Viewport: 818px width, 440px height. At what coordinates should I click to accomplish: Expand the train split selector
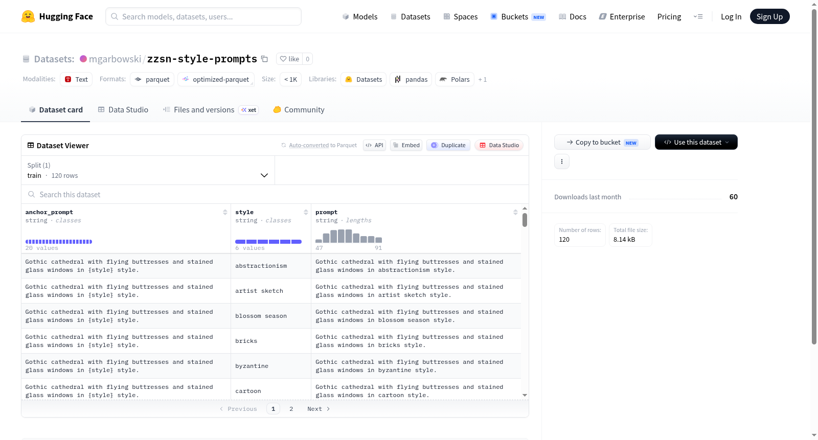(148, 170)
